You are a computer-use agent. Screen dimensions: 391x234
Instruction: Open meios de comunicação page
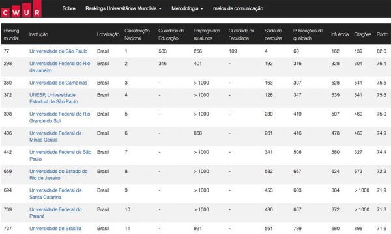click(x=238, y=8)
